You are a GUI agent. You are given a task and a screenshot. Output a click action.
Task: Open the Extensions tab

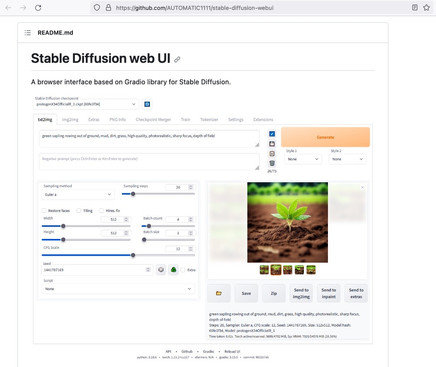pyautogui.click(x=263, y=119)
